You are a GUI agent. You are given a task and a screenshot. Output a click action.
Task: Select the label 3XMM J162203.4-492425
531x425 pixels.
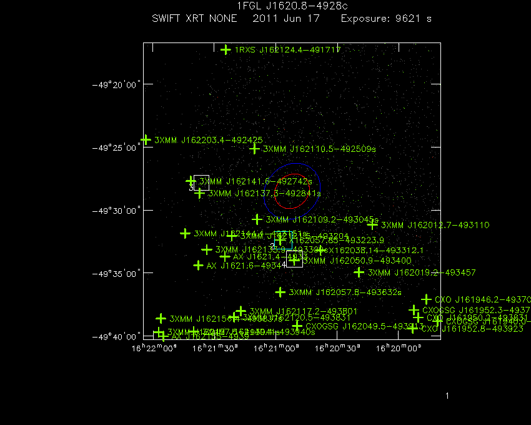tap(209, 140)
